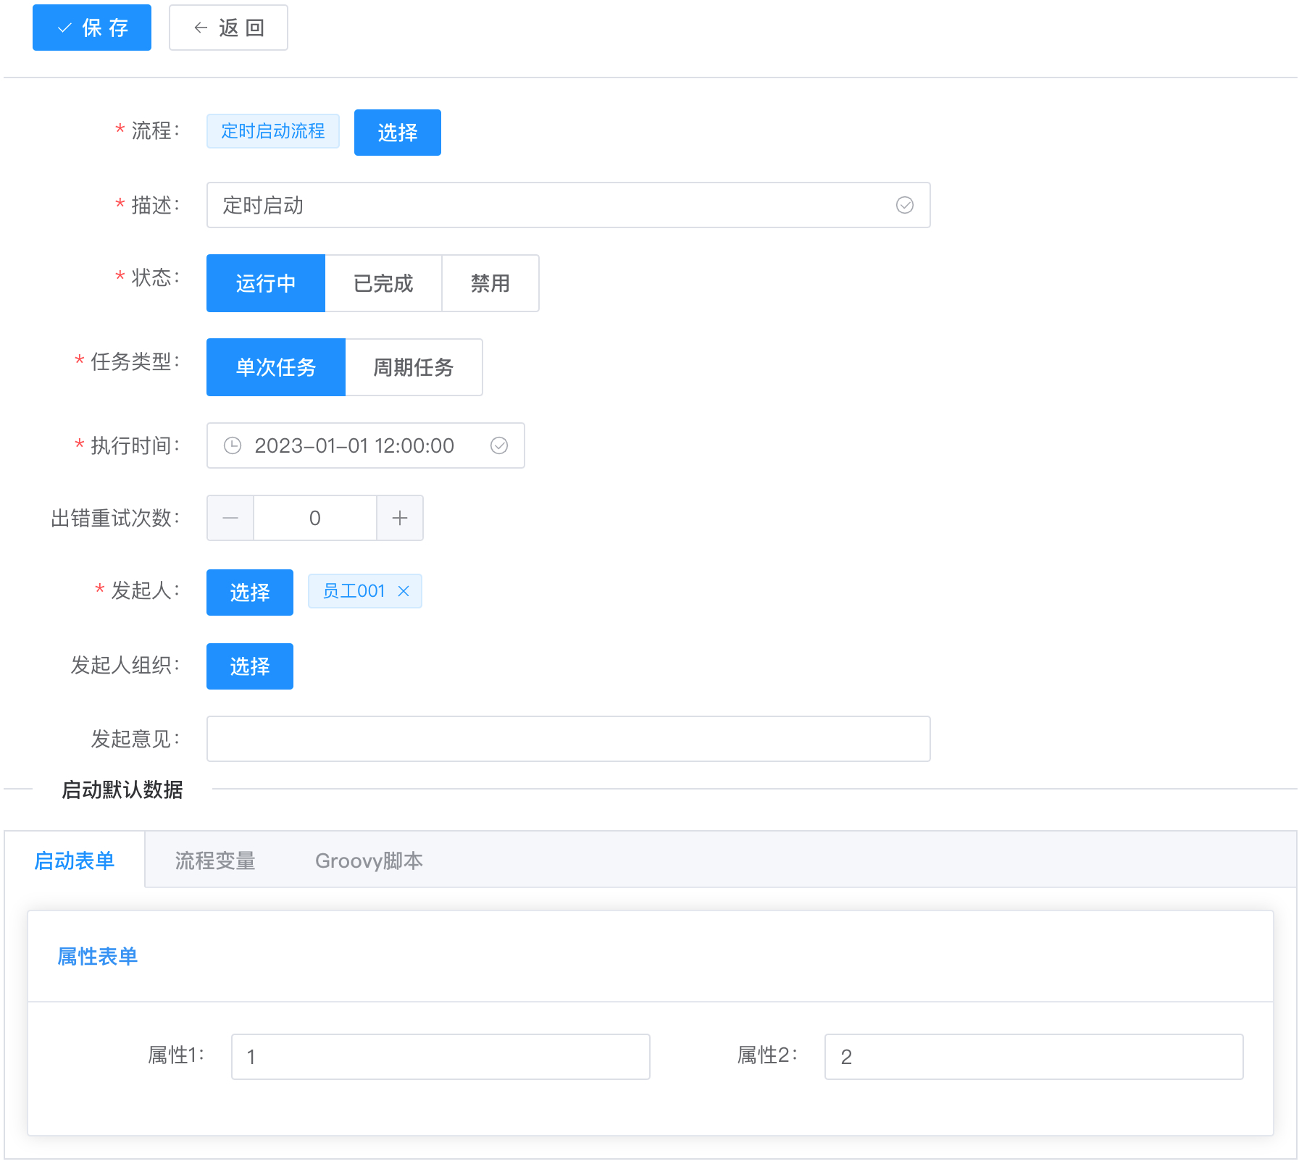Image resolution: width=1299 pixels, height=1164 pixels.
Task: Switch to Groovy脚本 tab
Action: point(369,861)
